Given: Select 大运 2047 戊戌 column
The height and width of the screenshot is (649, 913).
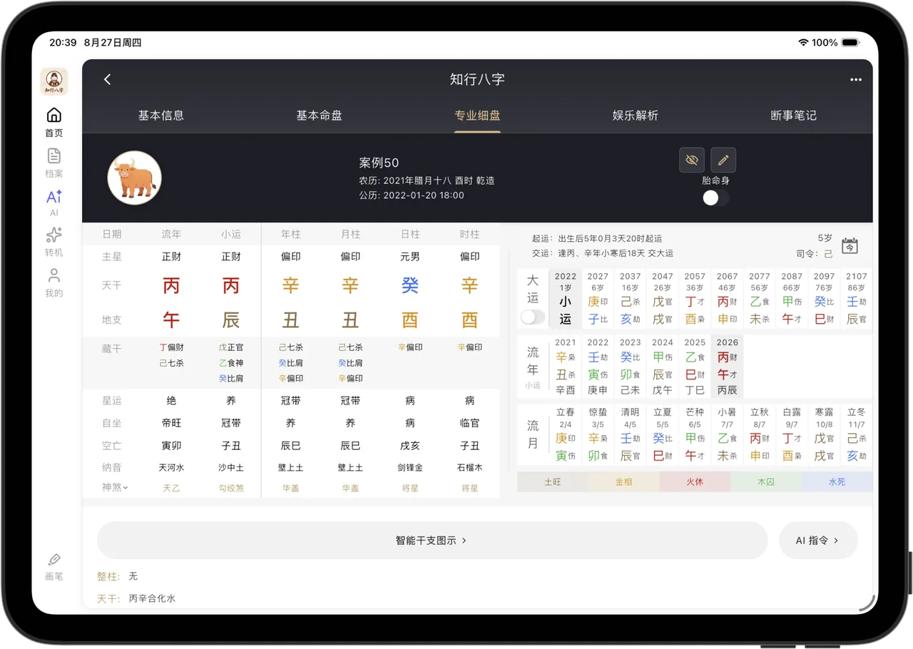Looking at the screenshot, I should point(663,299).
